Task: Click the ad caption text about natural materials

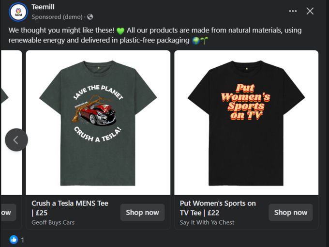Action: pyautogui.click(x=155, y=35)
